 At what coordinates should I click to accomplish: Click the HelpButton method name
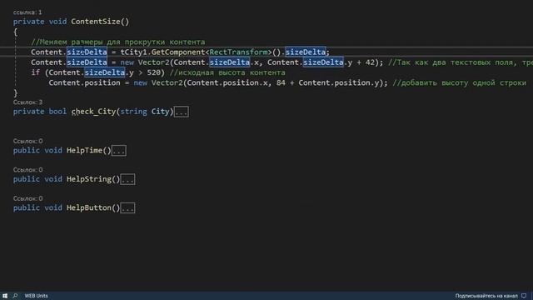coord(89,207)
